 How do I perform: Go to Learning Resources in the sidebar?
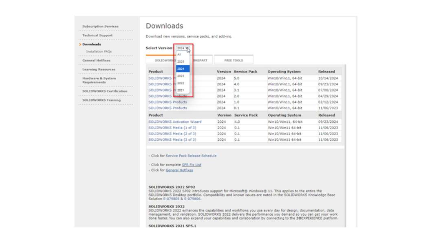(x=99, y=69)
